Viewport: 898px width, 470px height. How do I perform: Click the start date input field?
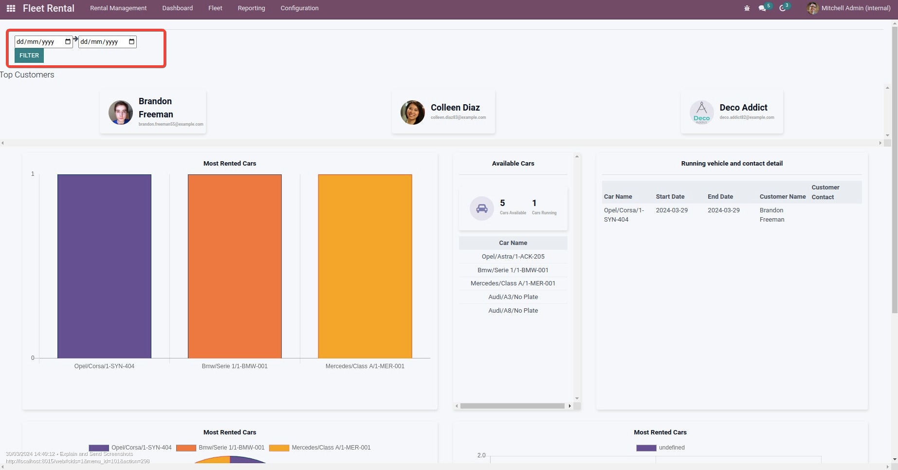click(x=43, y=41)
